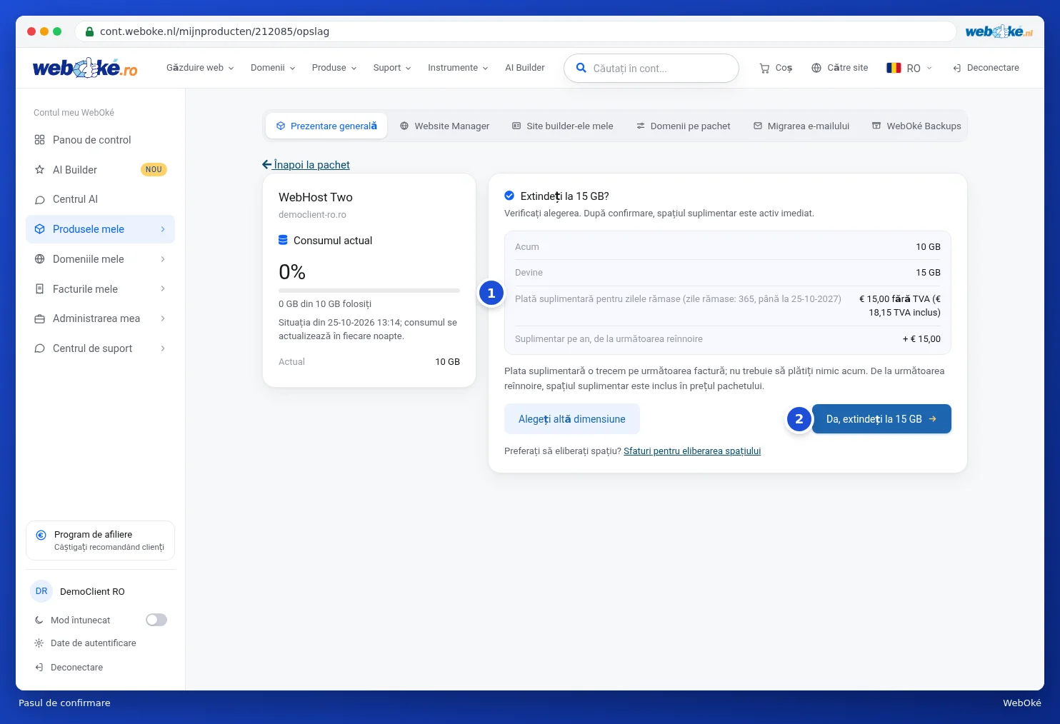The width and height of the screenshot is (1060, 724).
Task: Expand the Suport dropdown menu
Action: tap(392, 68)
